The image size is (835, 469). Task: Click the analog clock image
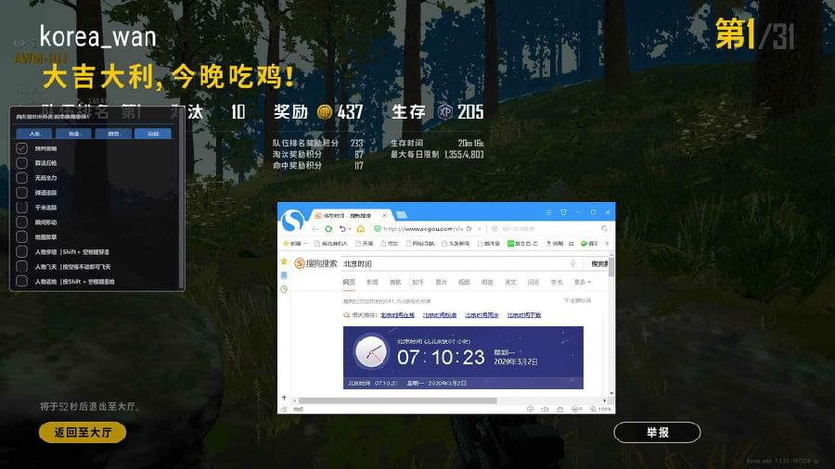371,352
